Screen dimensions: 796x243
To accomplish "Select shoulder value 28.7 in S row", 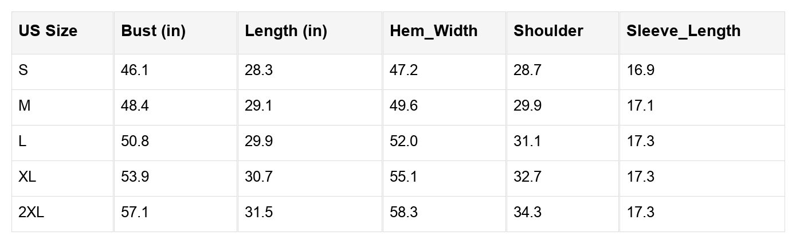I will tap(527, 70).
